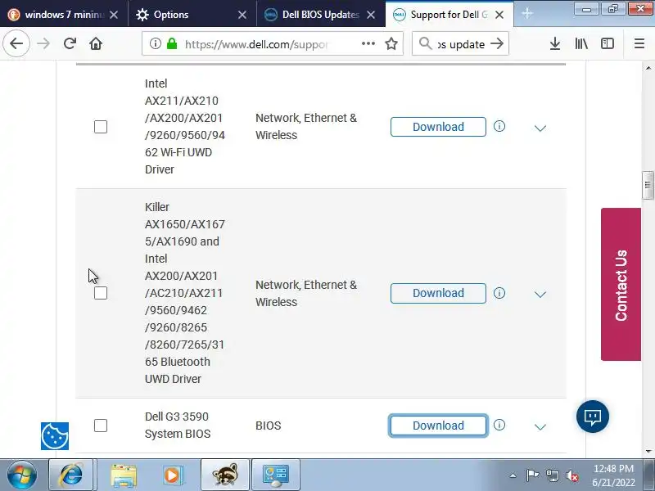Click the BIOS category text

point(269,426)
